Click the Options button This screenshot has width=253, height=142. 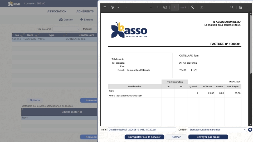coord(35,100)
